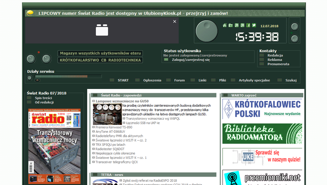This screenshot has width=327, height=185.
Task: Open the Krótkofalowiec Polski banner
Action: 262,109
